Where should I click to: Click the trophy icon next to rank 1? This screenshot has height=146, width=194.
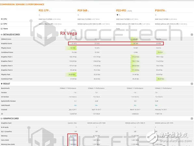[118, 15]
